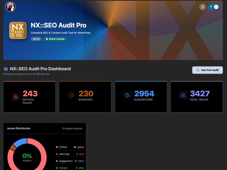Expand the Critical Issues card chevron
Image resolution: width=227 pixels, height=170 pixels.
point(45,96)
